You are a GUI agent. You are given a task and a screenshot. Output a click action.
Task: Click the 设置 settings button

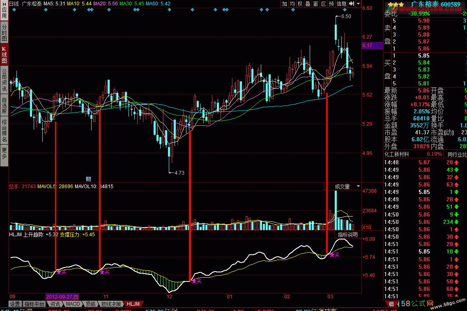pyautogui.click(x=15, y=304)
